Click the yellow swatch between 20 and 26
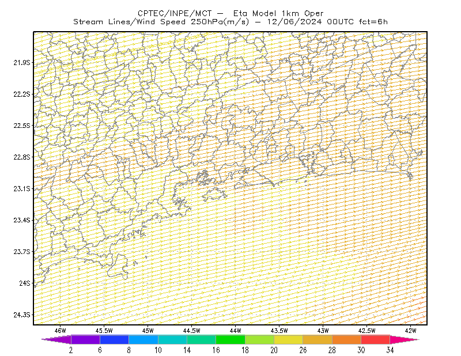 pos(289,339)
